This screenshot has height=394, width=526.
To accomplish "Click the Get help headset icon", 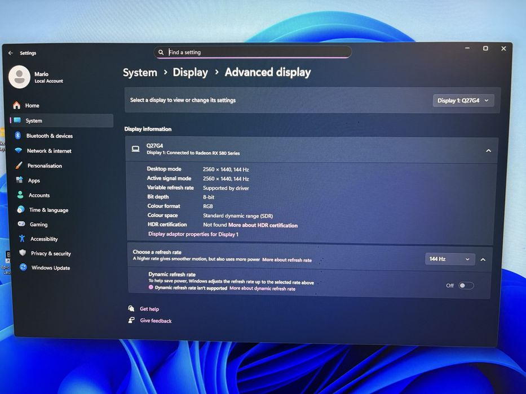I will 131,308.
